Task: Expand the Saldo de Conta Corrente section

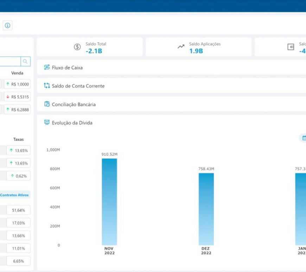Action: 78,86
